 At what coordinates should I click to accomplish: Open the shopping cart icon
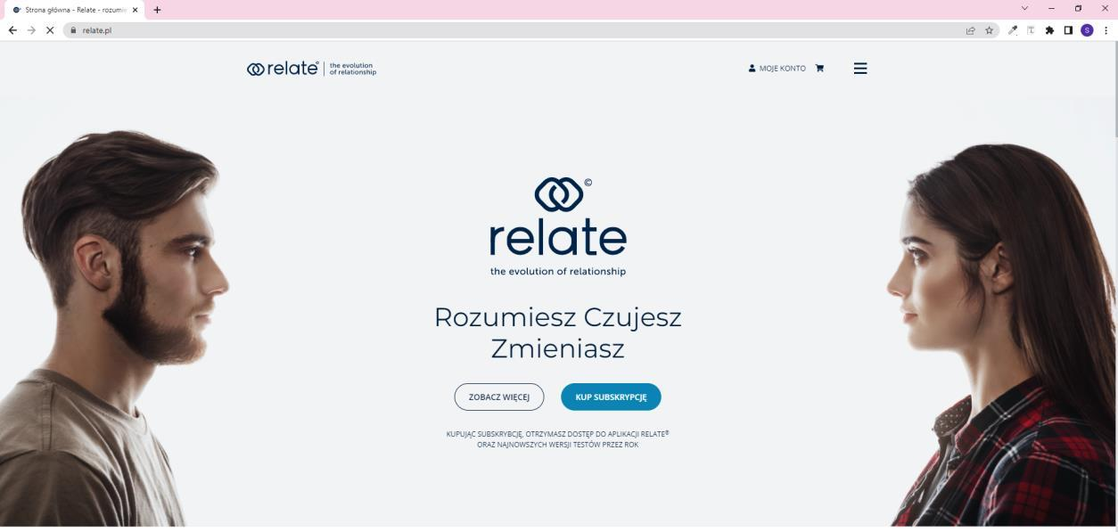pyautogui.click(x=819, y=69)
